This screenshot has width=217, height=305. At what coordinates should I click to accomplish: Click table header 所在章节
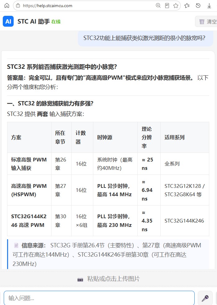[61, 137]
